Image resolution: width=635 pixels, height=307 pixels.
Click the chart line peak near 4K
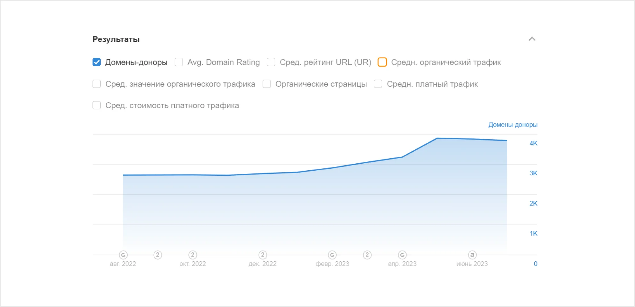pyautogui.click(x=437, y=138)
